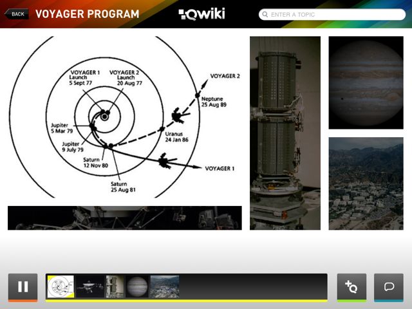The width and height of the screenshot is (412, 309).
Task: Click the yellow playback progress bar
Action: click(187, 301)
